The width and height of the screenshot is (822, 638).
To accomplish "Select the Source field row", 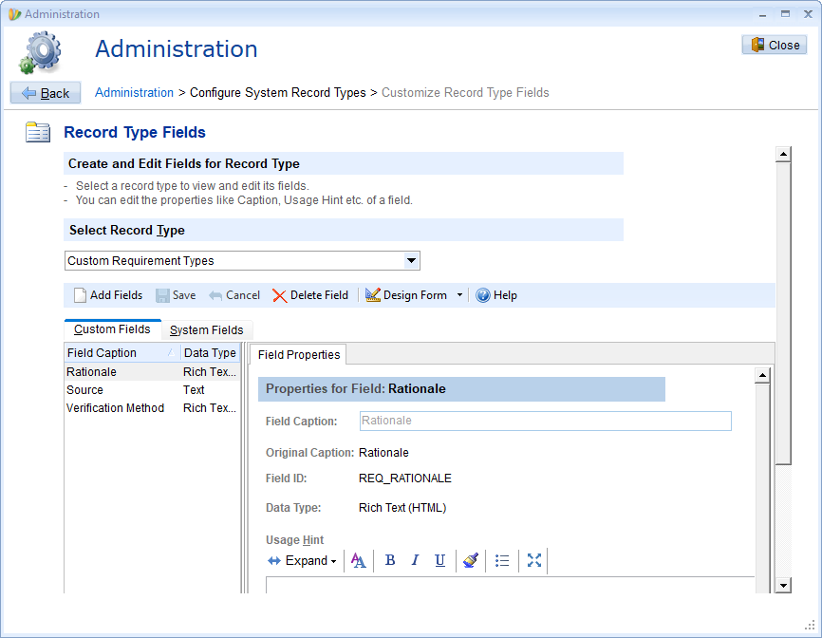I will pos(152,390).
